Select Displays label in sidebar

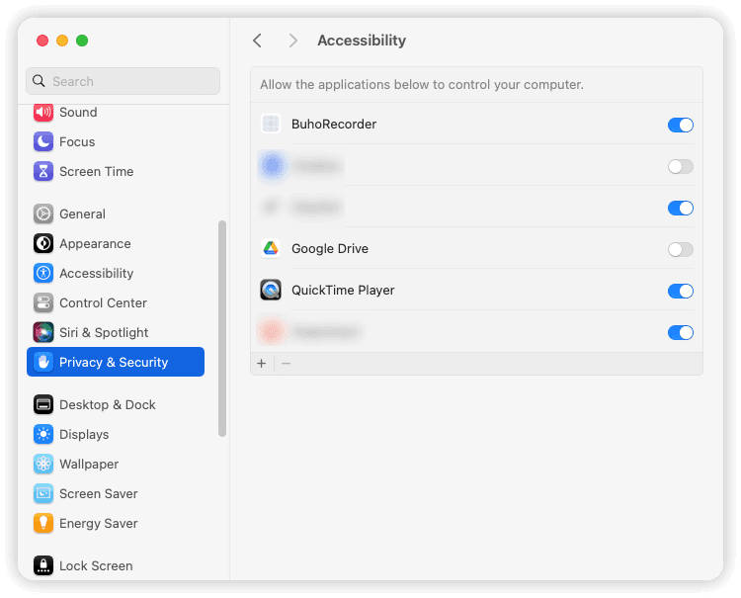pyautogui.click(x=84, y=435)
